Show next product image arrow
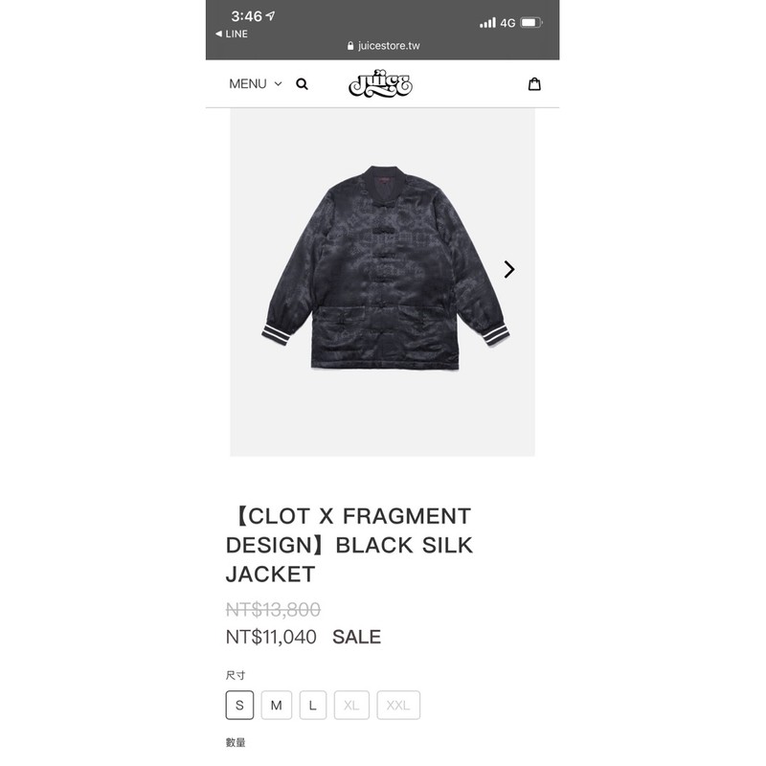The height and width of the screenshot is (766, 766). tap(509, 269)
